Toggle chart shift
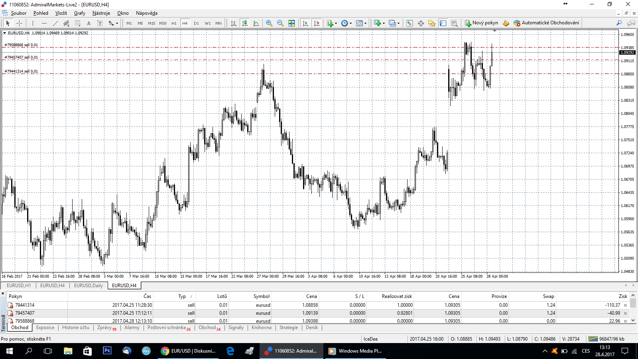 coord(317,23)
